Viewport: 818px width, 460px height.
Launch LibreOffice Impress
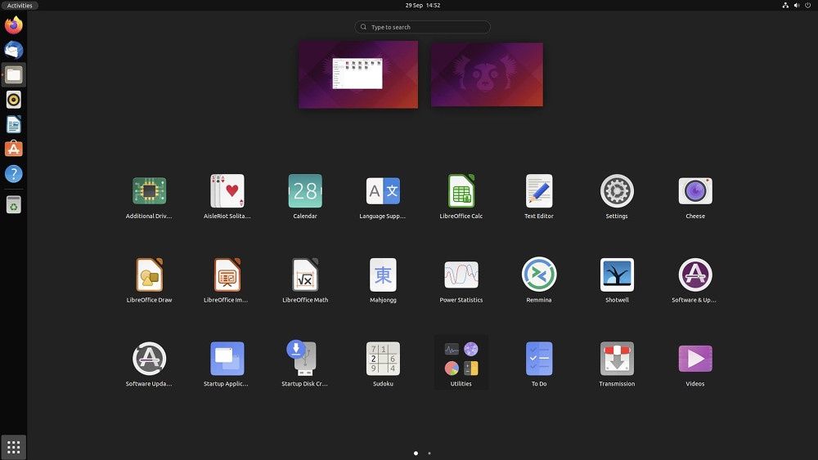227,275
